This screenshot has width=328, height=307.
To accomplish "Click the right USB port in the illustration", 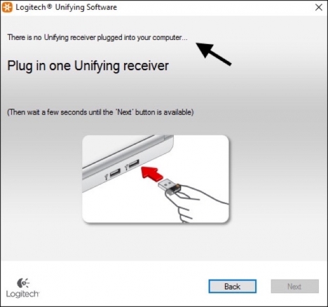I will tap(134, 164).
